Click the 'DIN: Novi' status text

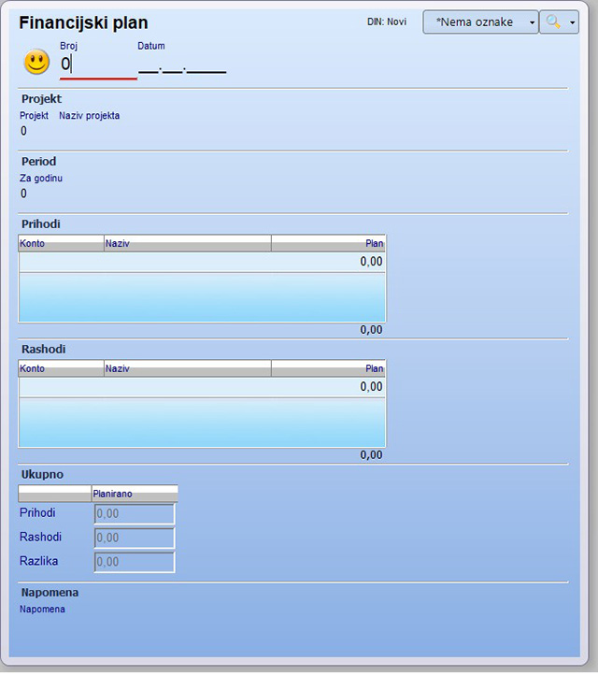(386, 22)
